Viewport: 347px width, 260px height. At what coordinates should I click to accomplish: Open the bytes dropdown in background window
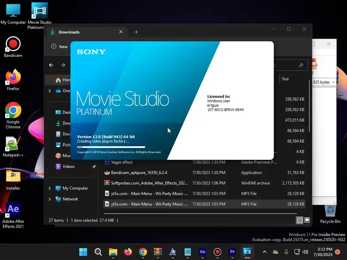[x=333, y=82]
